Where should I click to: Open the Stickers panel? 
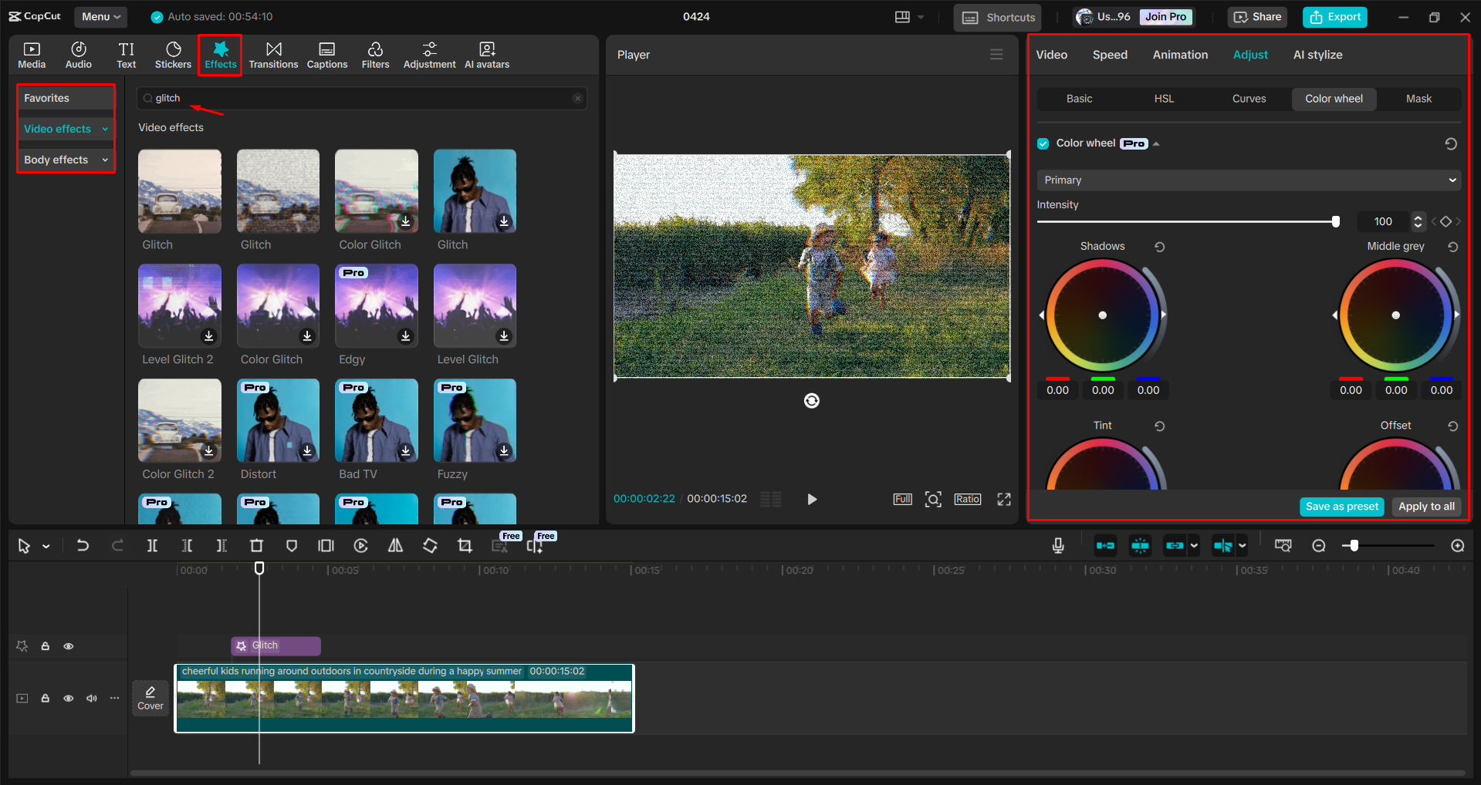coord(173,54)
